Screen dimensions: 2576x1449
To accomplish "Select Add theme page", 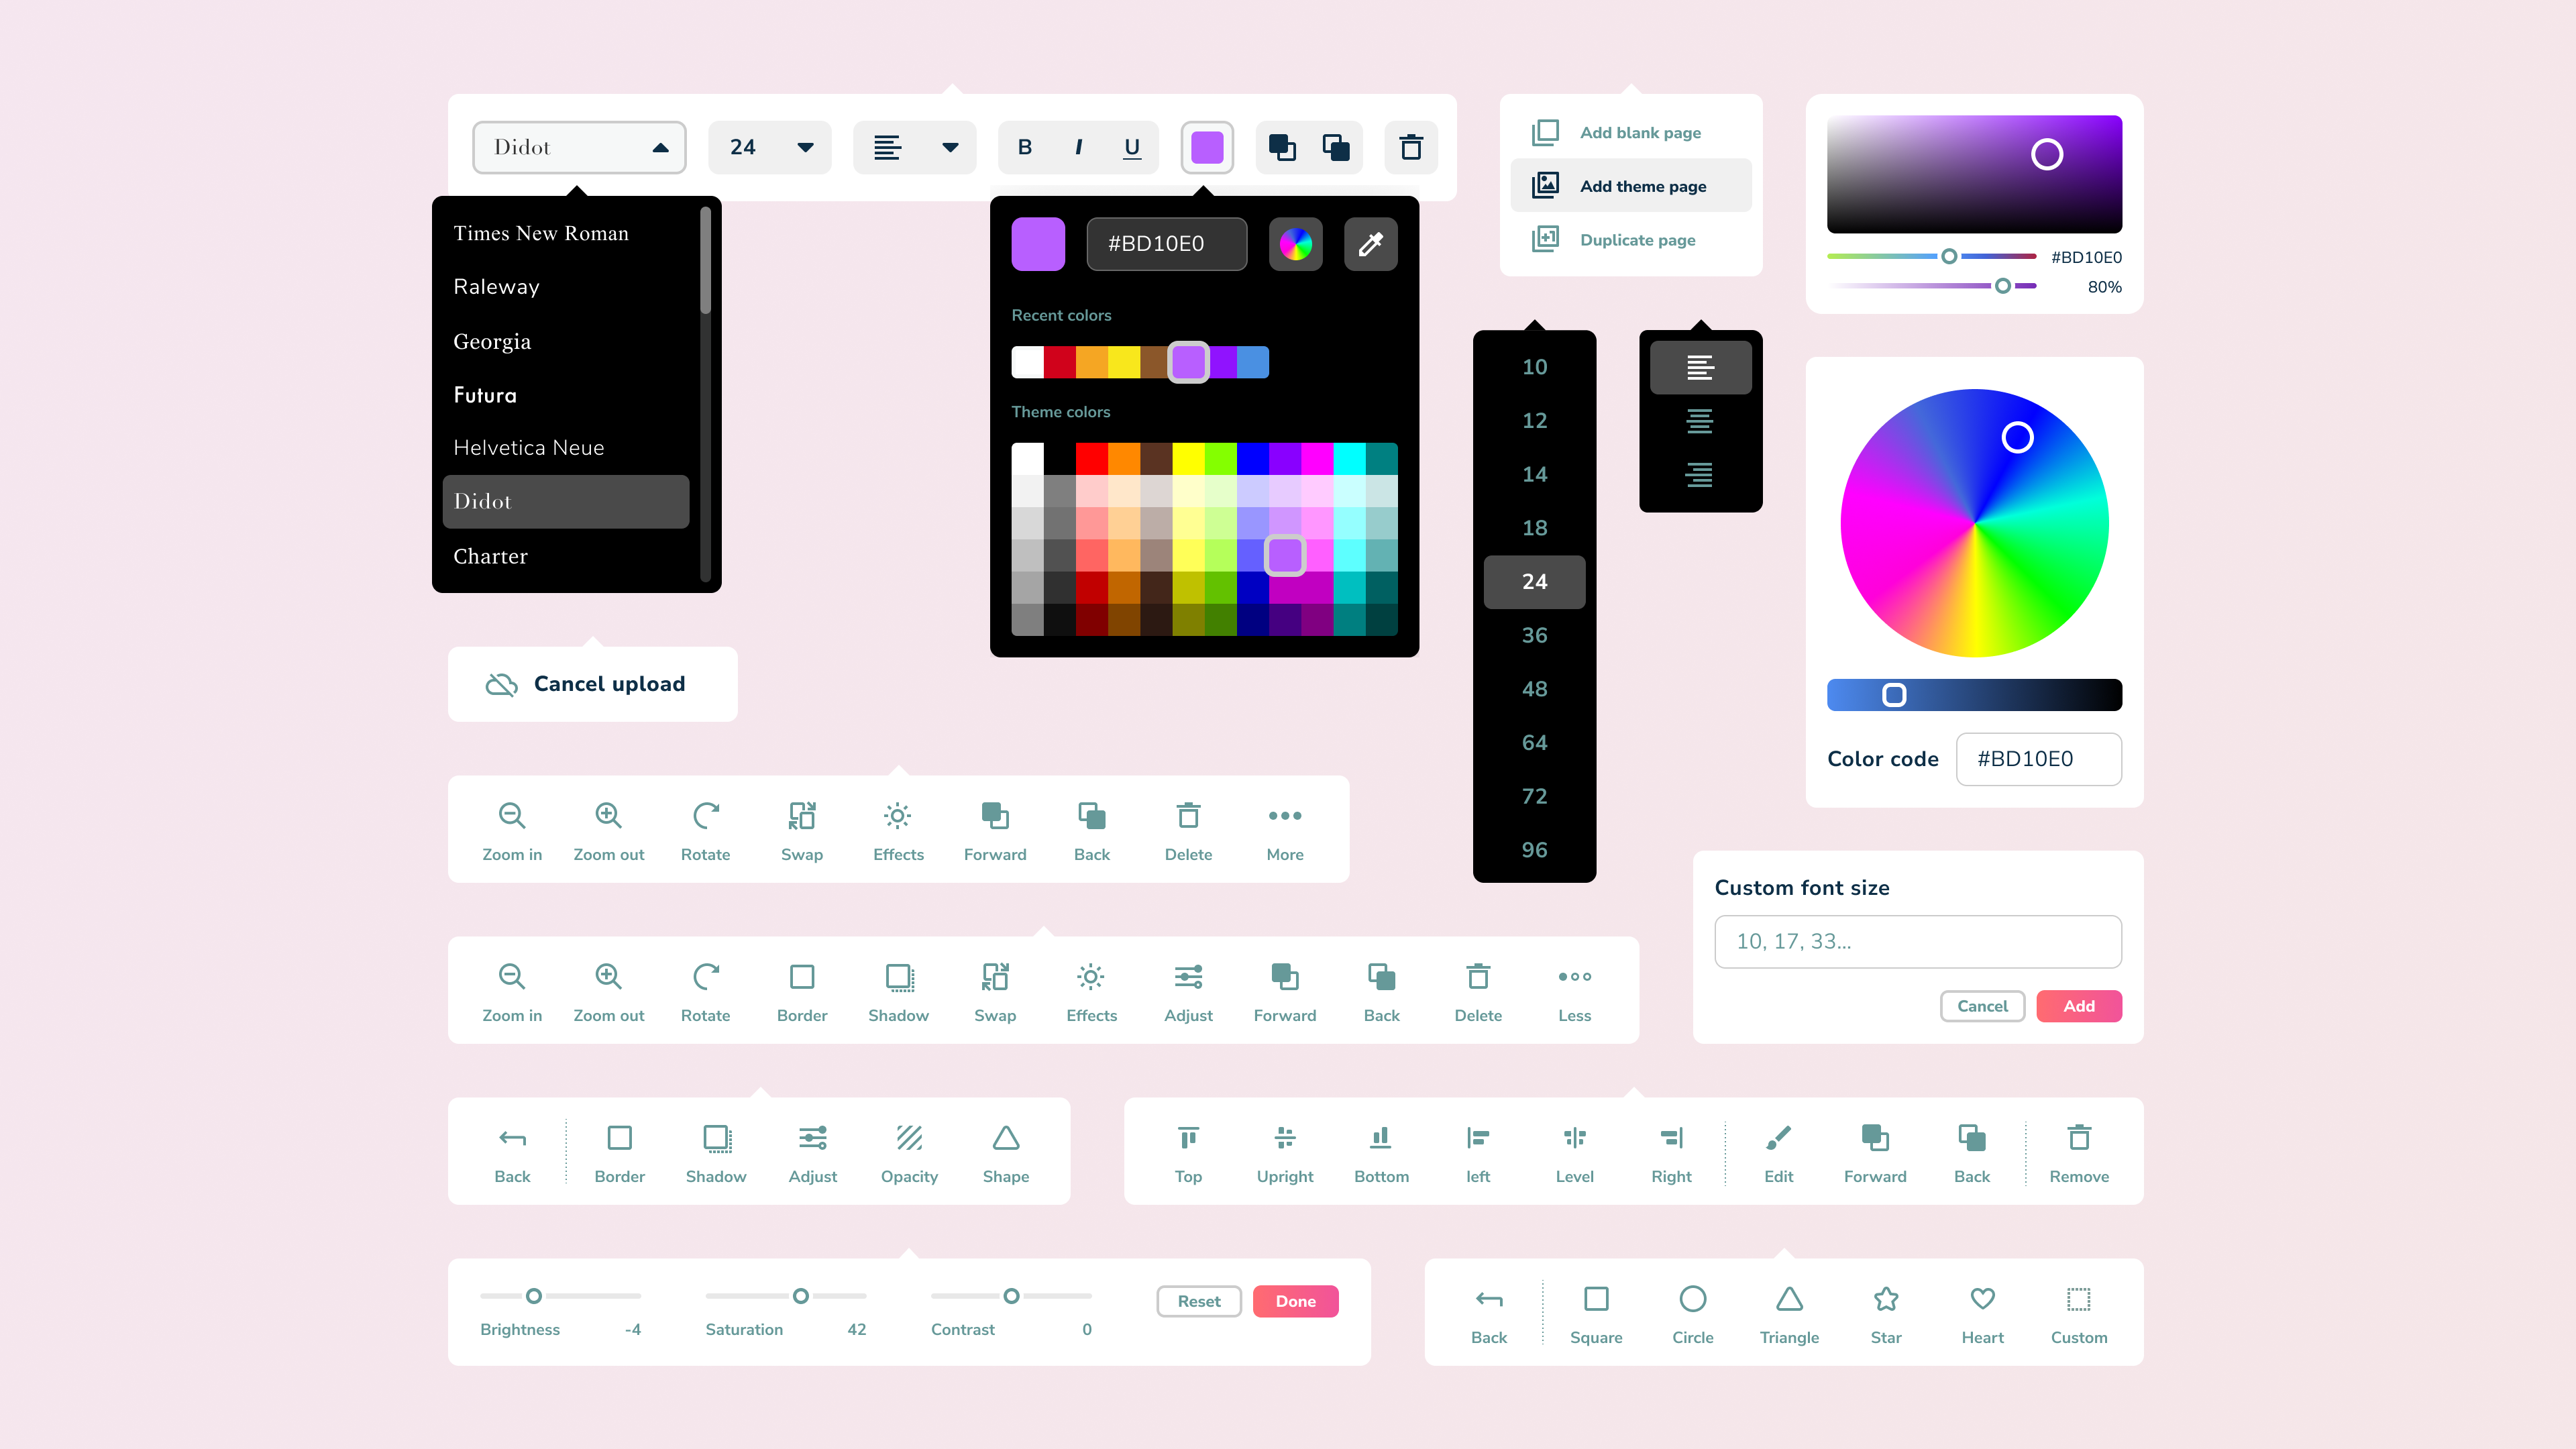I will coord(1631,185).
